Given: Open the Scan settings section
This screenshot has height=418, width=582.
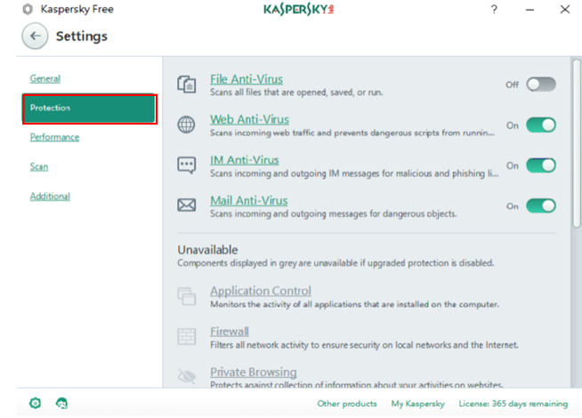Looking at the screenshot, I should [x=39, y=167].
